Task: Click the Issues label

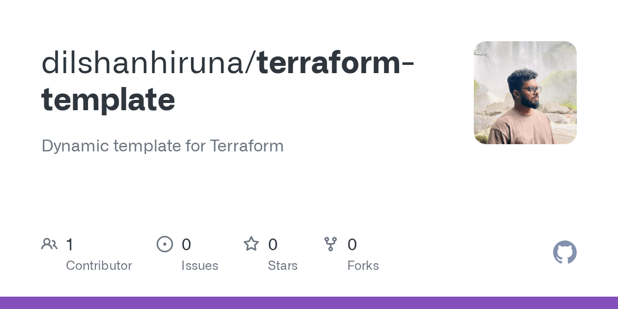Action: (x=200, y=266)
